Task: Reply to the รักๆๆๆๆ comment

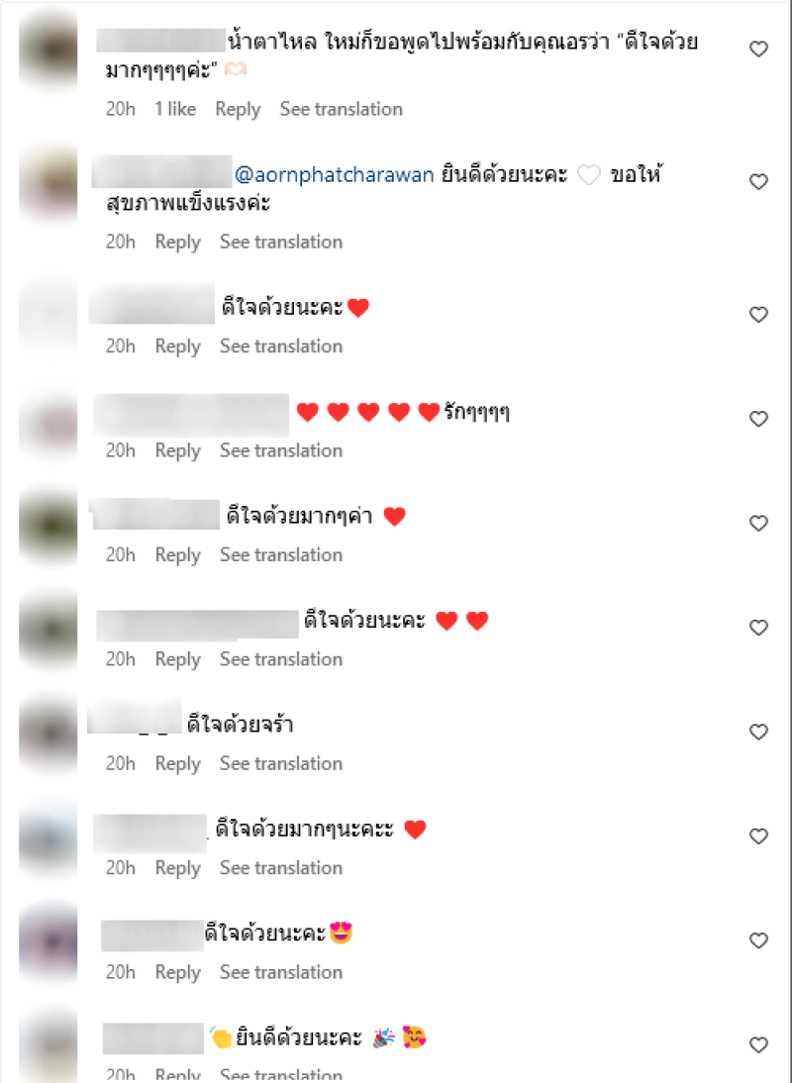Action: coord(177,450)
